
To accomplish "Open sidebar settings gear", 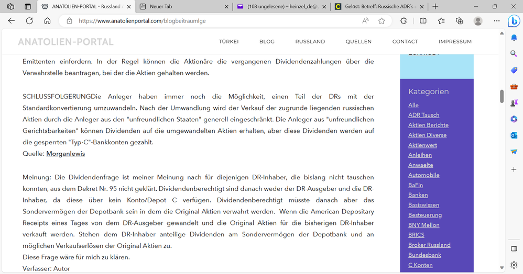I will 514,265.
